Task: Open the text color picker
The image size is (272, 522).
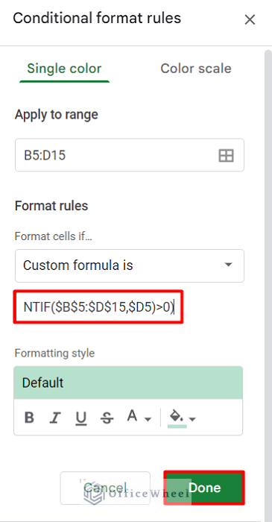Action: (133, 416)
